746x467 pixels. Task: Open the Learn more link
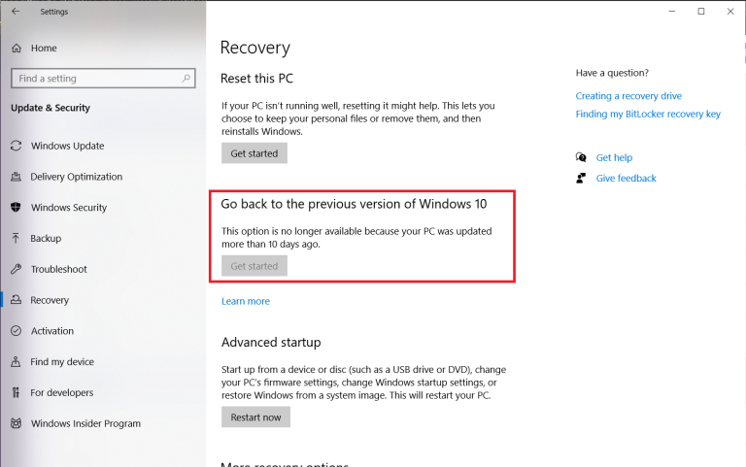coord(246,301)
